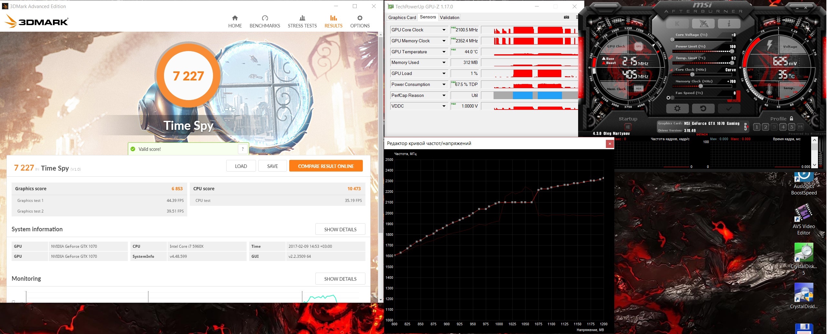Click 3DMark vertical scrollbar thumb

click(381, 136)
